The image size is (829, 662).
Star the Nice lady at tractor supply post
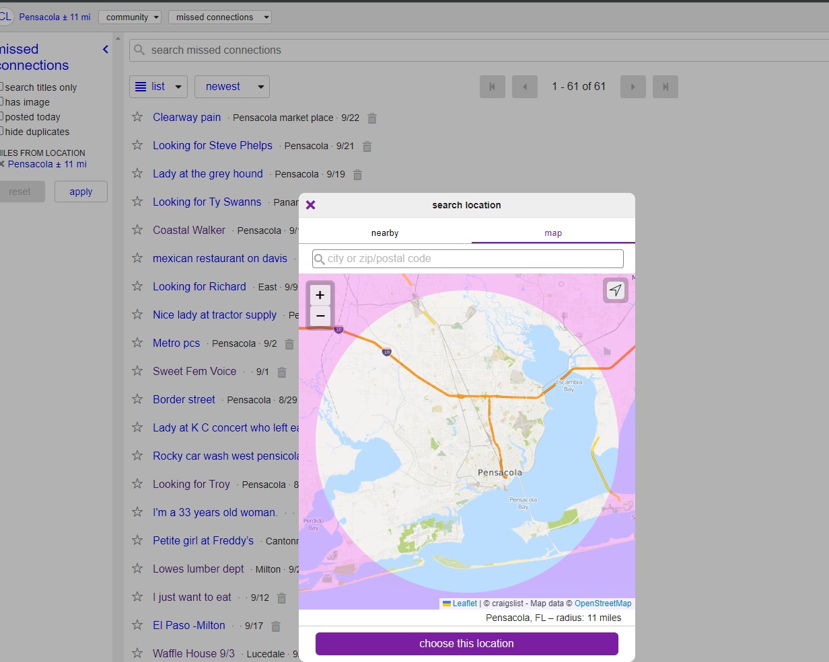(137, 315)
